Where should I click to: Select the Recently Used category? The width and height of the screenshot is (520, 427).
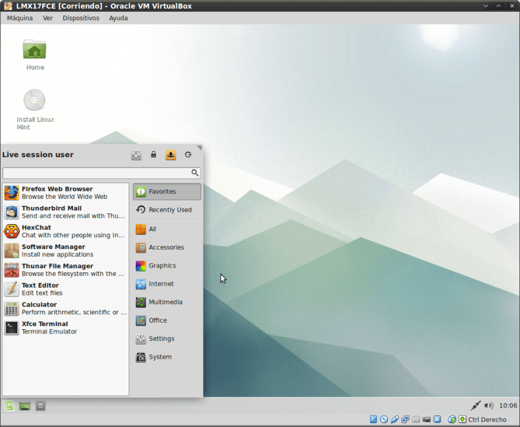pyautogui.click(x=167, y=209)
